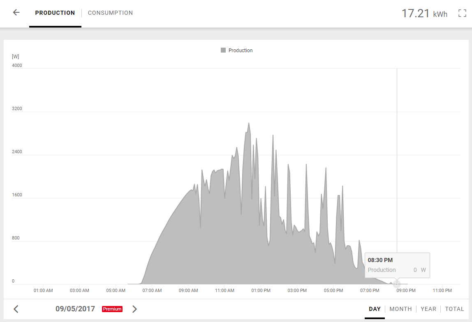Click the 1600 y-axis label

17,195
